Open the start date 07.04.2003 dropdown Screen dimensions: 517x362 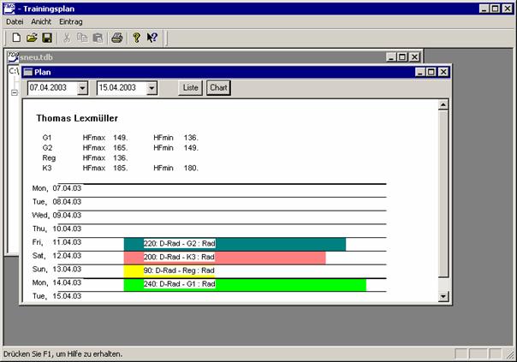(82, 88)
